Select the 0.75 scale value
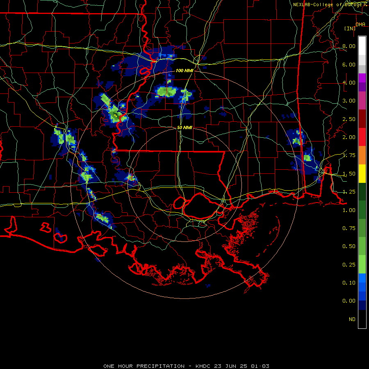This screenshot has height=369, width=369. (x=349, y=228)
